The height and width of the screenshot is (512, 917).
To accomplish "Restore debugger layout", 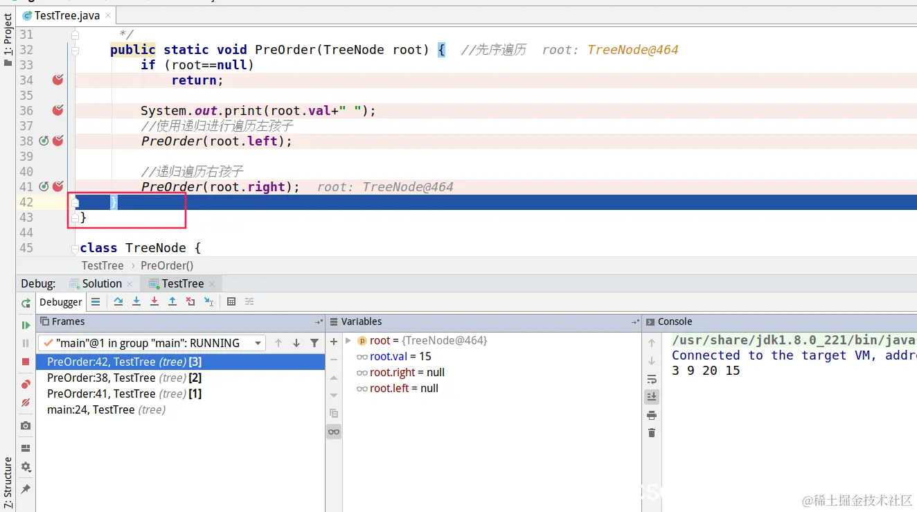I will pyautogui.click(x=26, y=448).
